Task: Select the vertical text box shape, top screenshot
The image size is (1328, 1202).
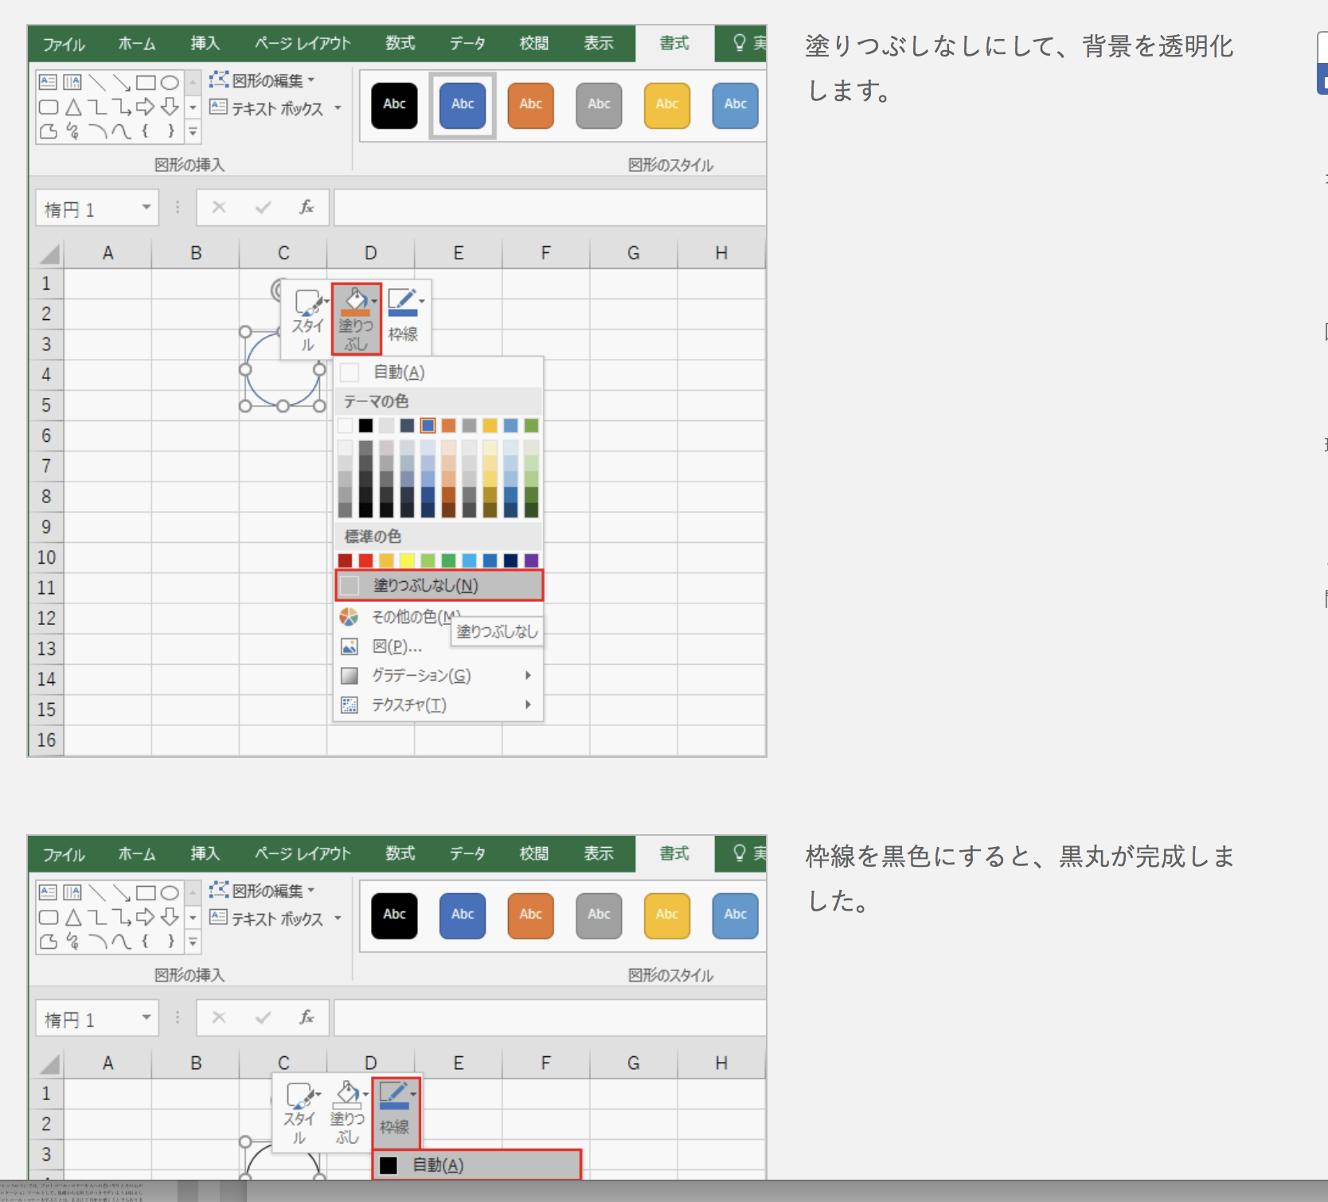Action: tap(72, 82)
